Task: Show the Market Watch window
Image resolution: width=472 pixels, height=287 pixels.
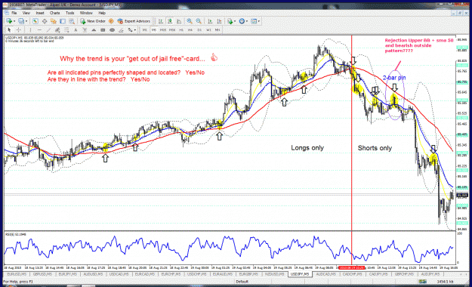Action: click(35, 21)
